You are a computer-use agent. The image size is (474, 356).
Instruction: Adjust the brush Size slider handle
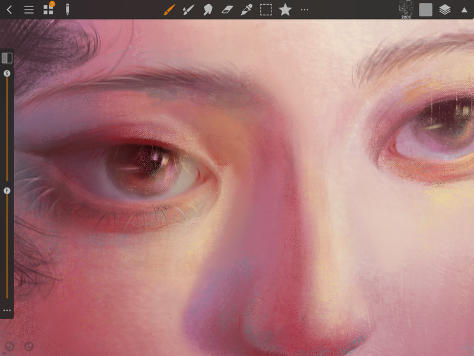[x=7, y=73]
